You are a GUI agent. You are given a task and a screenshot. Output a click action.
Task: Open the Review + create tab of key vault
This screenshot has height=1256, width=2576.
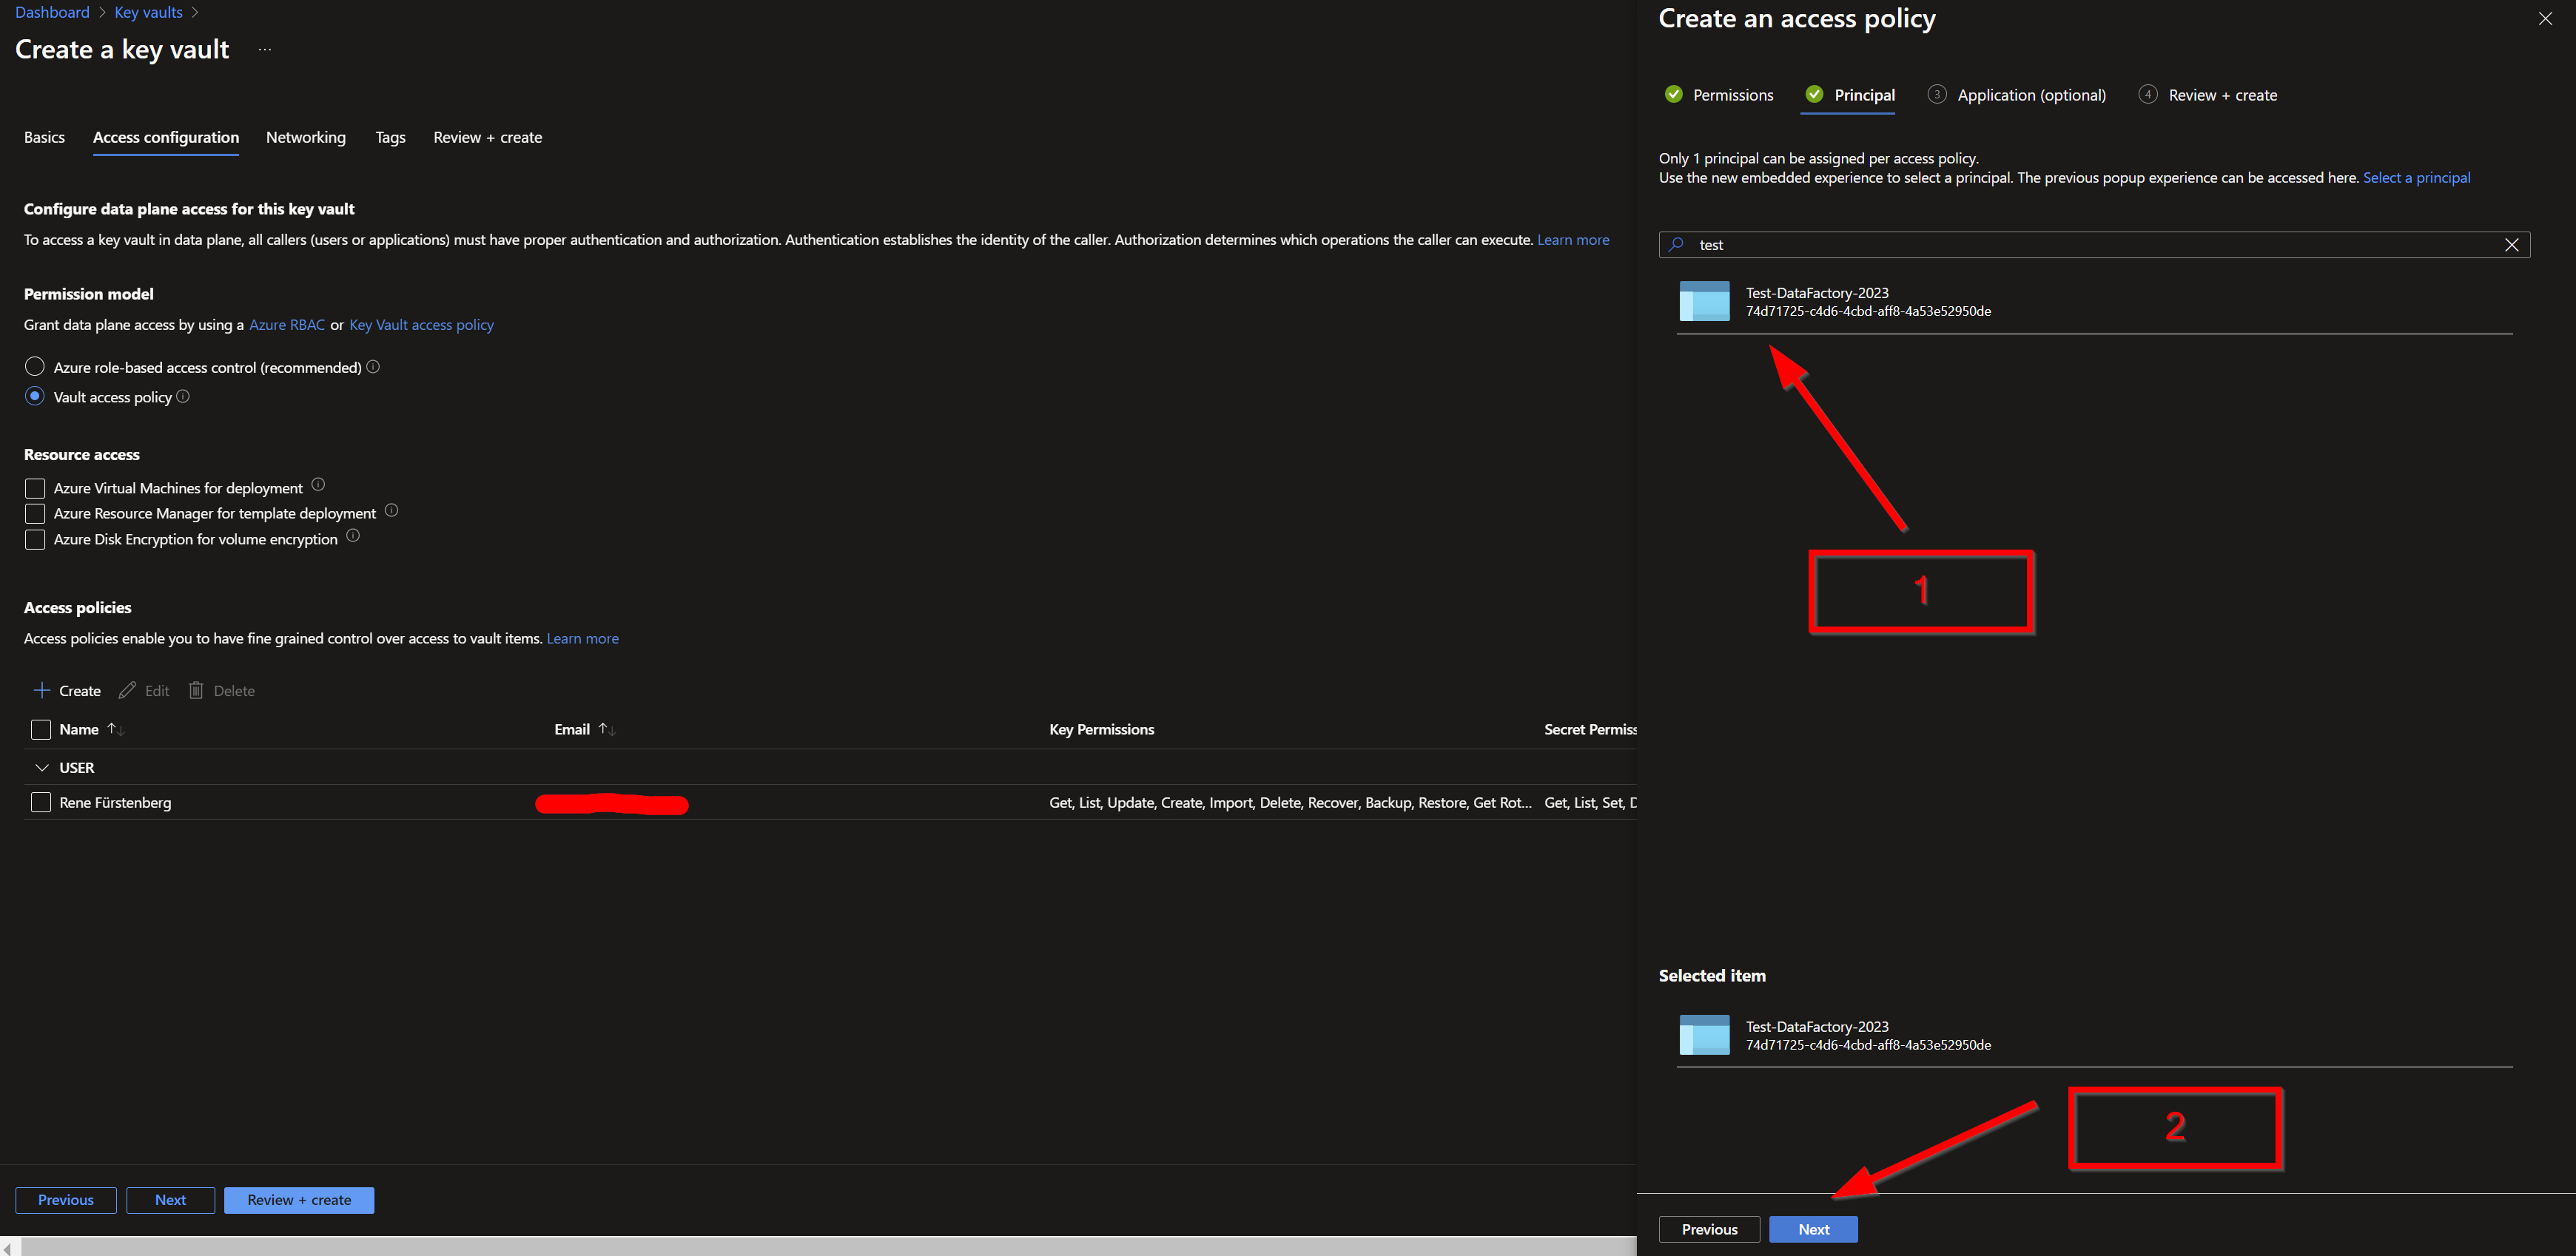[x=488, y=137]
